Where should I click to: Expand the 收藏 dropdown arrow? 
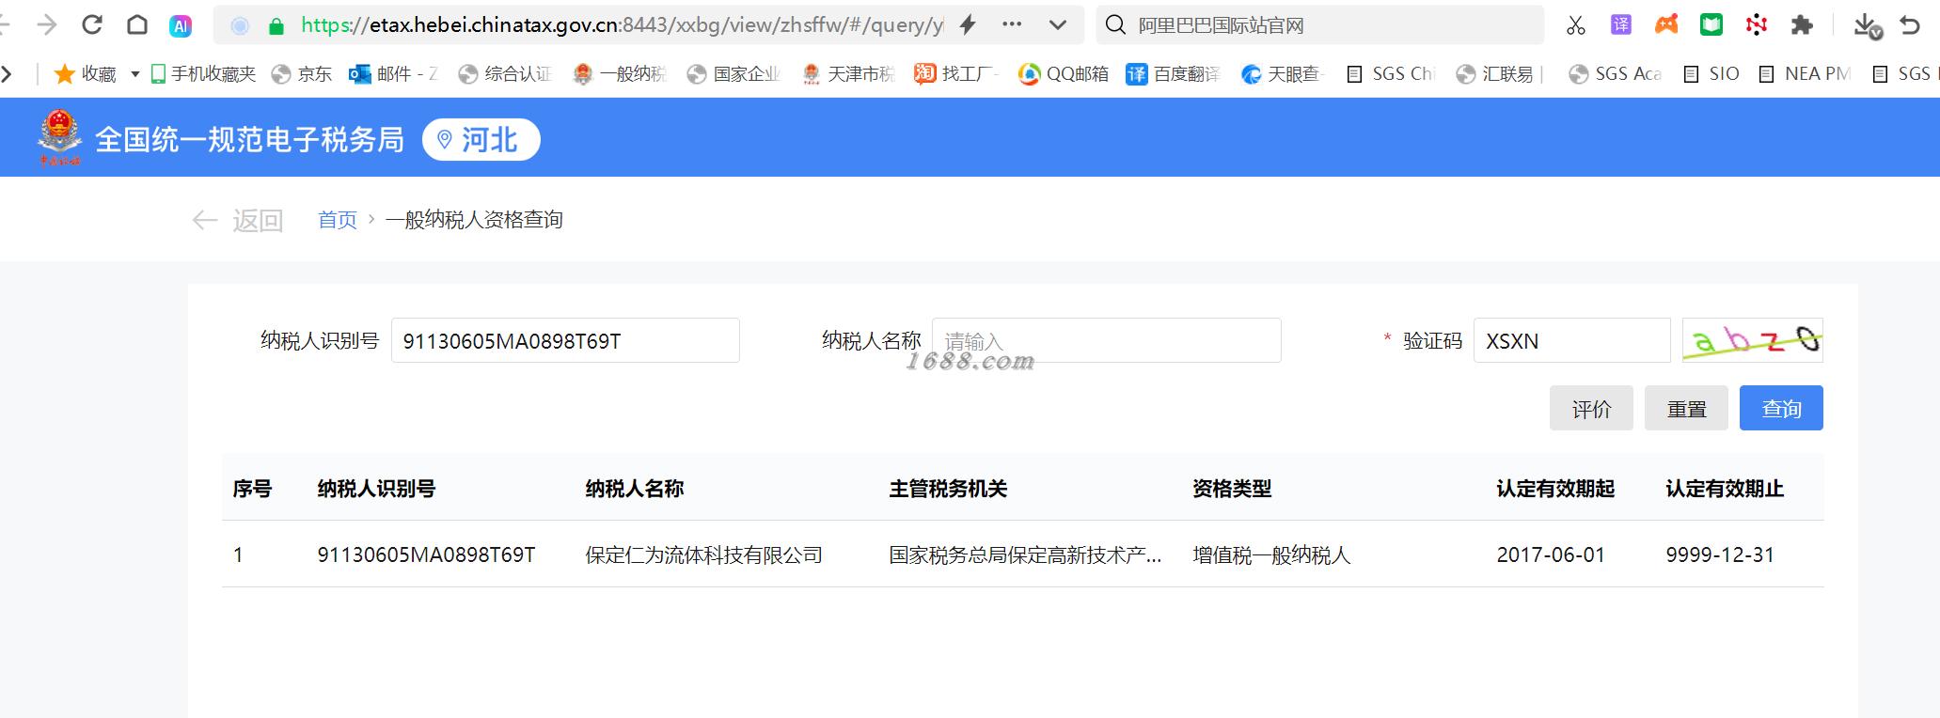tap(134, 73)
